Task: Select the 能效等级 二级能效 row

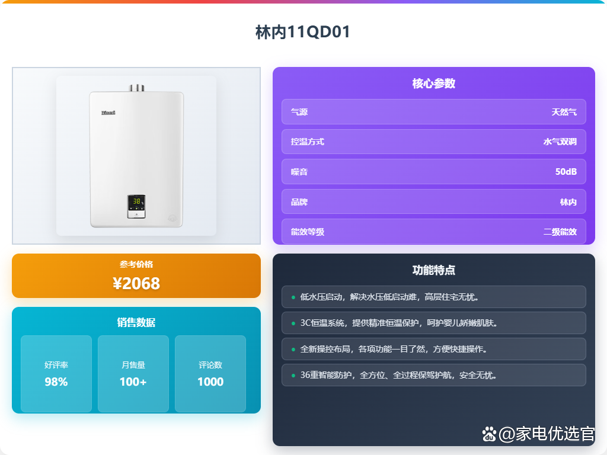Action: point(433,232)
